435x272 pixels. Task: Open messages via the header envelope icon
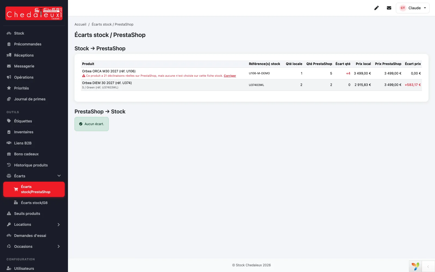(x=389, y=8)
